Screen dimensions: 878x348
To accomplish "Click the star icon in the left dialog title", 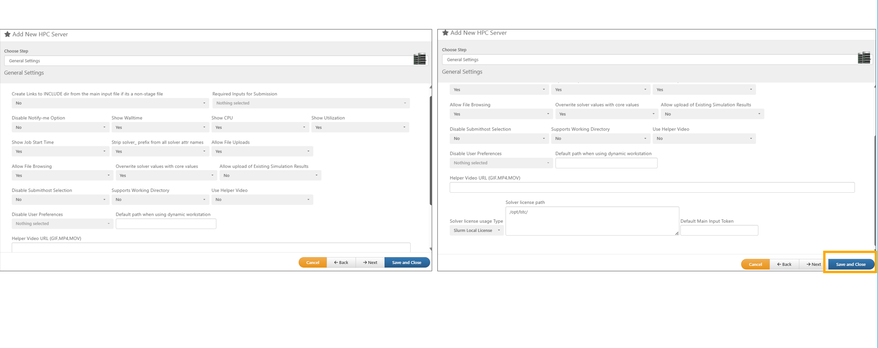I will pos(8,34).
